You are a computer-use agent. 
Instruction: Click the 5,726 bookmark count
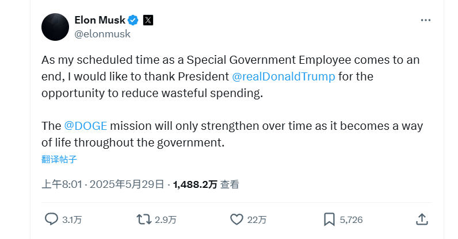click(x=351, y=219)
